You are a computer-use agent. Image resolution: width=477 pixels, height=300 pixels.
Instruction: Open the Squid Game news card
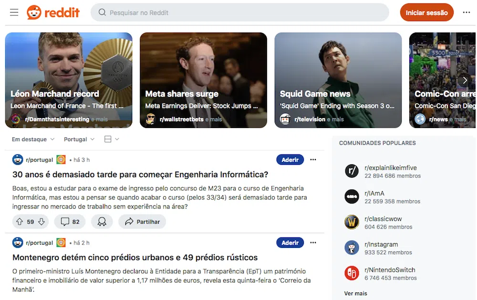(x=338, y=80)
